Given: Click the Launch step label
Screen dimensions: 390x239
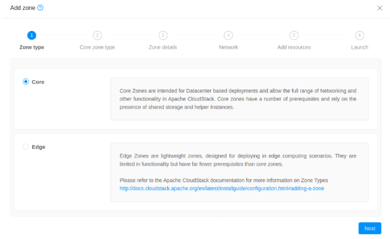Looking at the screenshot, I should tap(360, 48).
